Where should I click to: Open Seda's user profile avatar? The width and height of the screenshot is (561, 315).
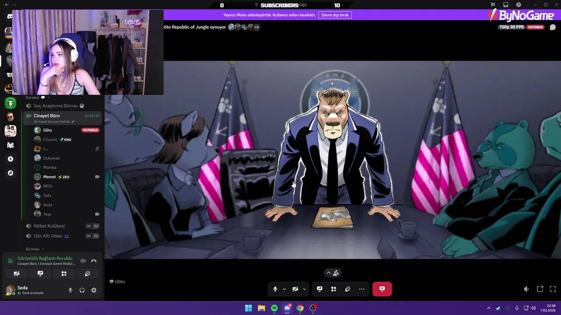(10, 290)
